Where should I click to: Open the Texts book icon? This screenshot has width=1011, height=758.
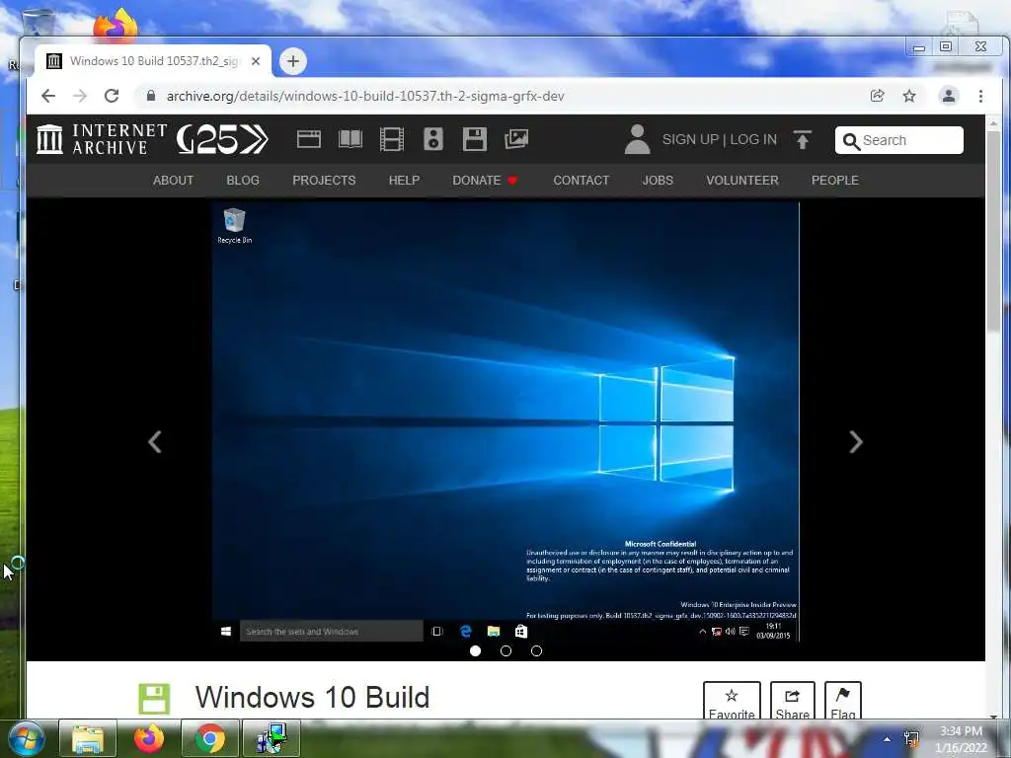click(x=350, y=139)
